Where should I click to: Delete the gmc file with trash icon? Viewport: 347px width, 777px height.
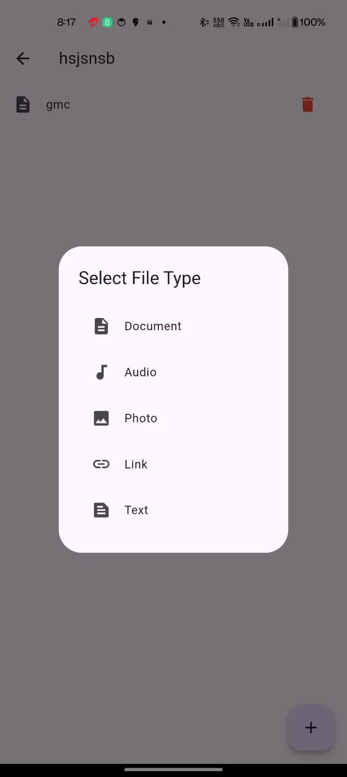[307, 104]
